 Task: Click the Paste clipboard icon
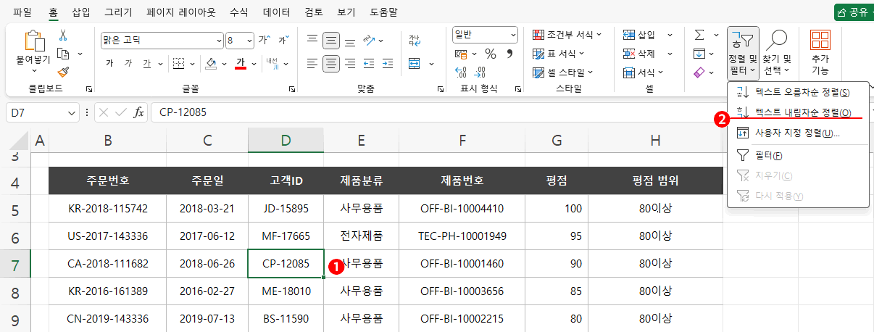coord(33,41)
